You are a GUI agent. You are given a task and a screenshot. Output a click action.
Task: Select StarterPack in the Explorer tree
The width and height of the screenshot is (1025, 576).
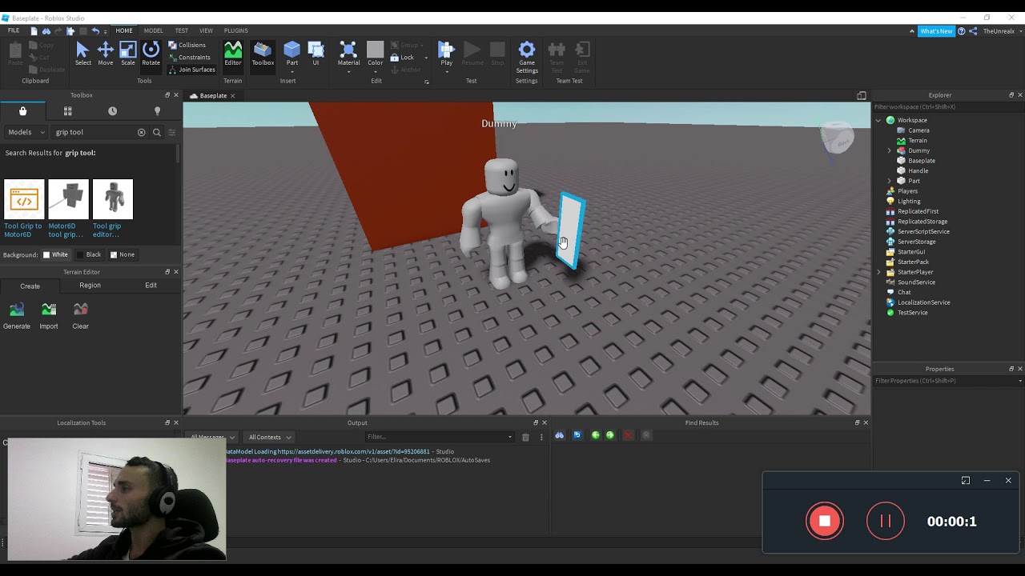(913, 262)
